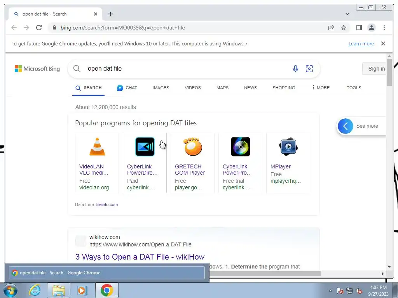
Task: Click the Sign in button
Action: click(x=375, y=69)
